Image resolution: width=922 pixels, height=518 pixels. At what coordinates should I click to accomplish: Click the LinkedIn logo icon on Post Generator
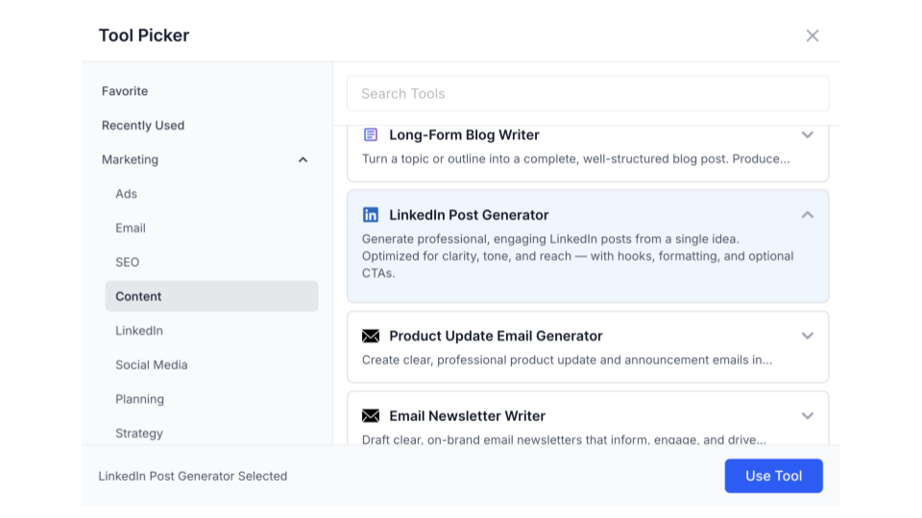pos(371,215)
